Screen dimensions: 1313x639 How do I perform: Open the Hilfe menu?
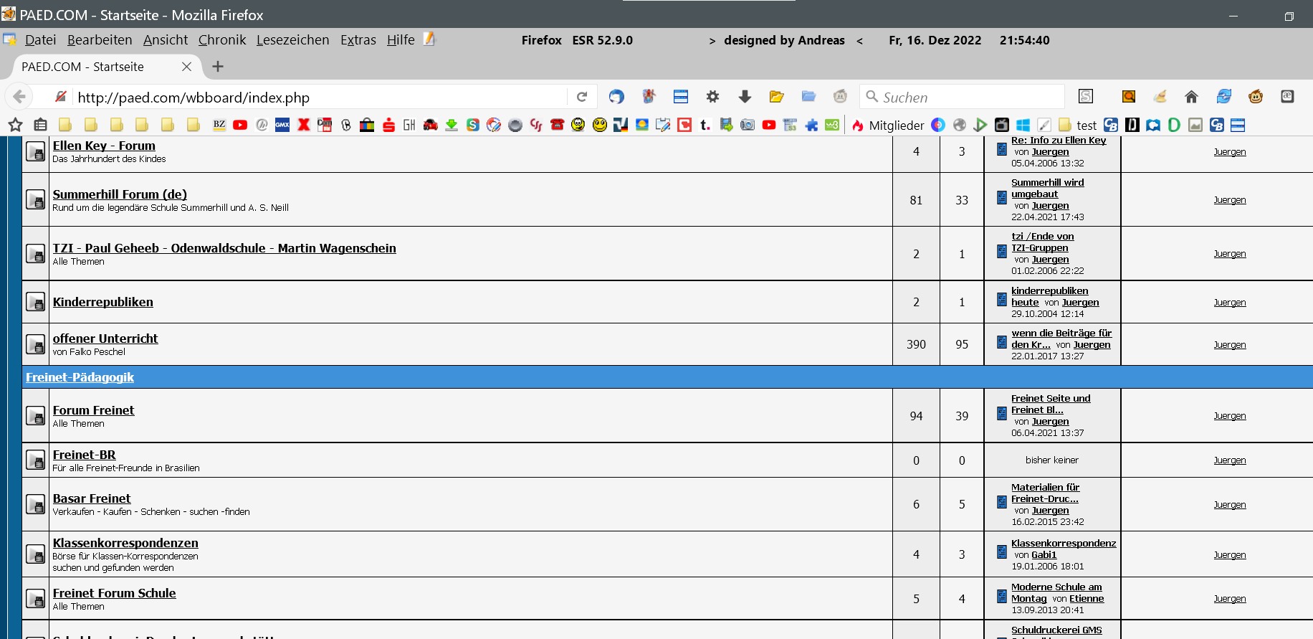pos(401,40)
